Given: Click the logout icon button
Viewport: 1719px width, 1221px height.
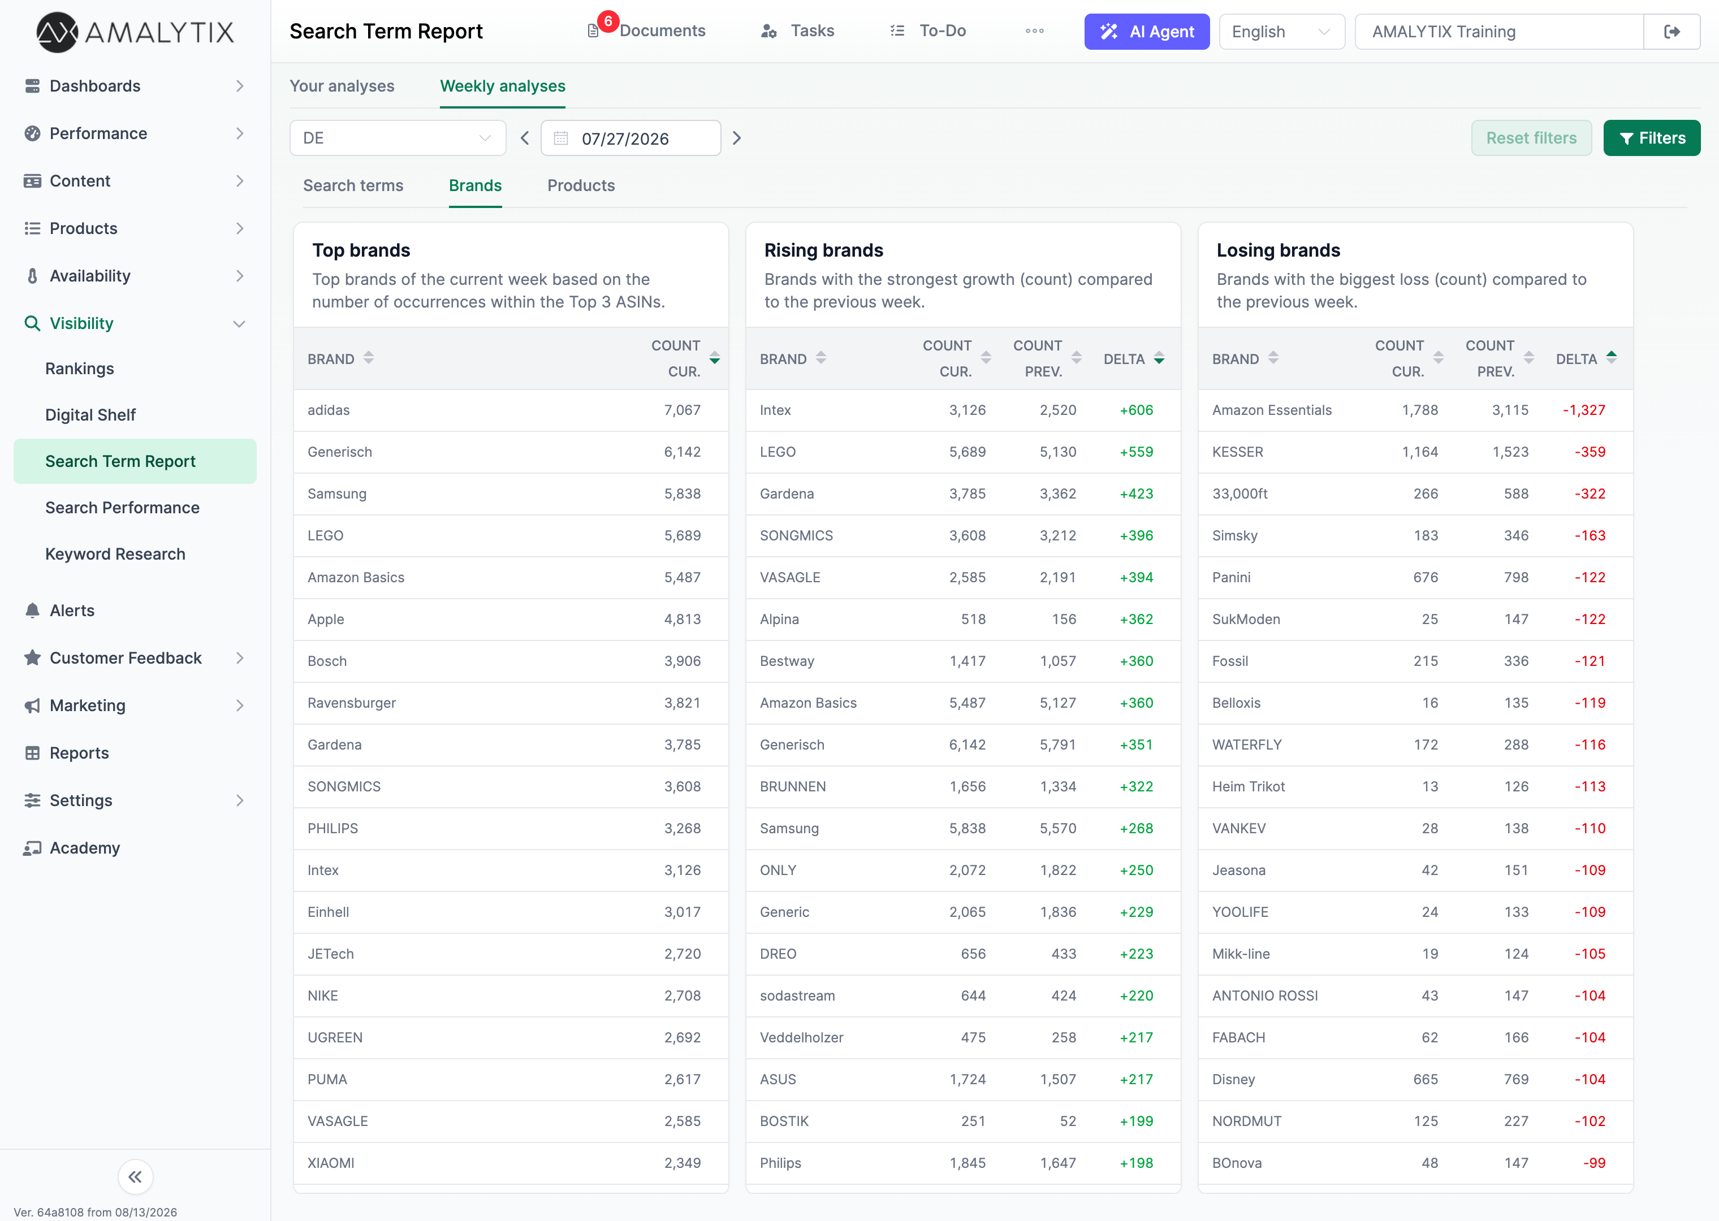Looking at the screenshot, I should [1672, 32].
